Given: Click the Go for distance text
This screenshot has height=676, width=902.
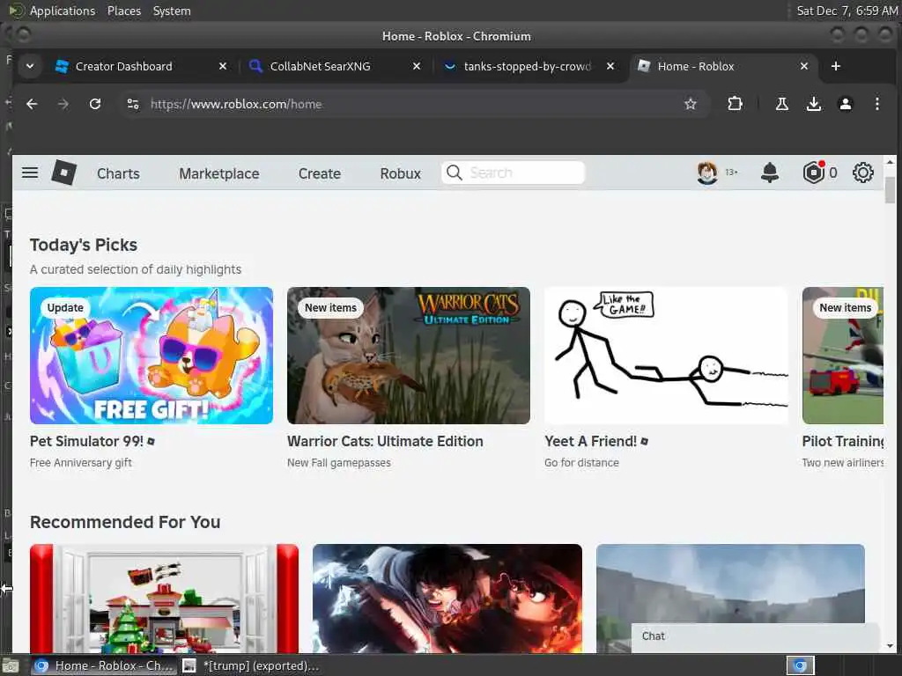Looking at the screenshot, I should pos(581,463).
